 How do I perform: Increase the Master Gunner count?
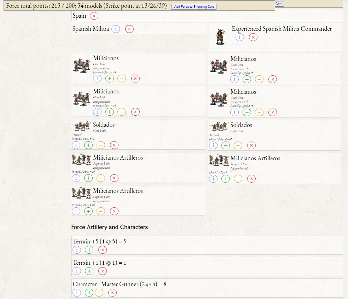89,293
